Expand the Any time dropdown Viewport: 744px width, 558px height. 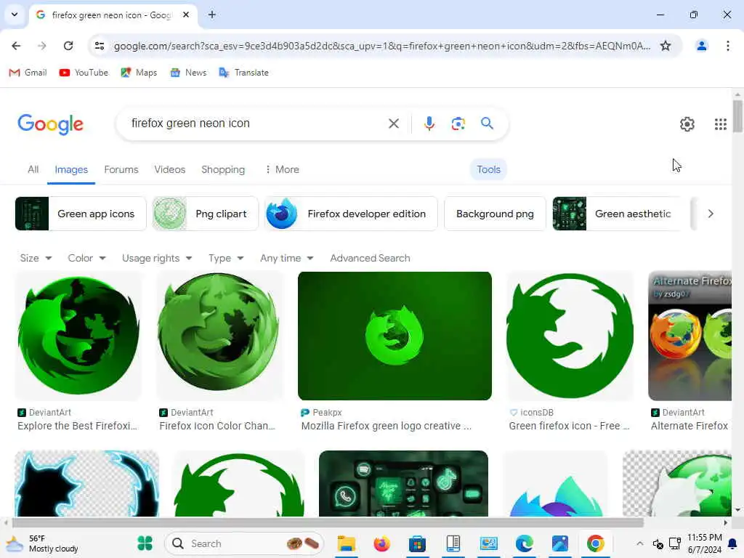[x=286, y=258]
